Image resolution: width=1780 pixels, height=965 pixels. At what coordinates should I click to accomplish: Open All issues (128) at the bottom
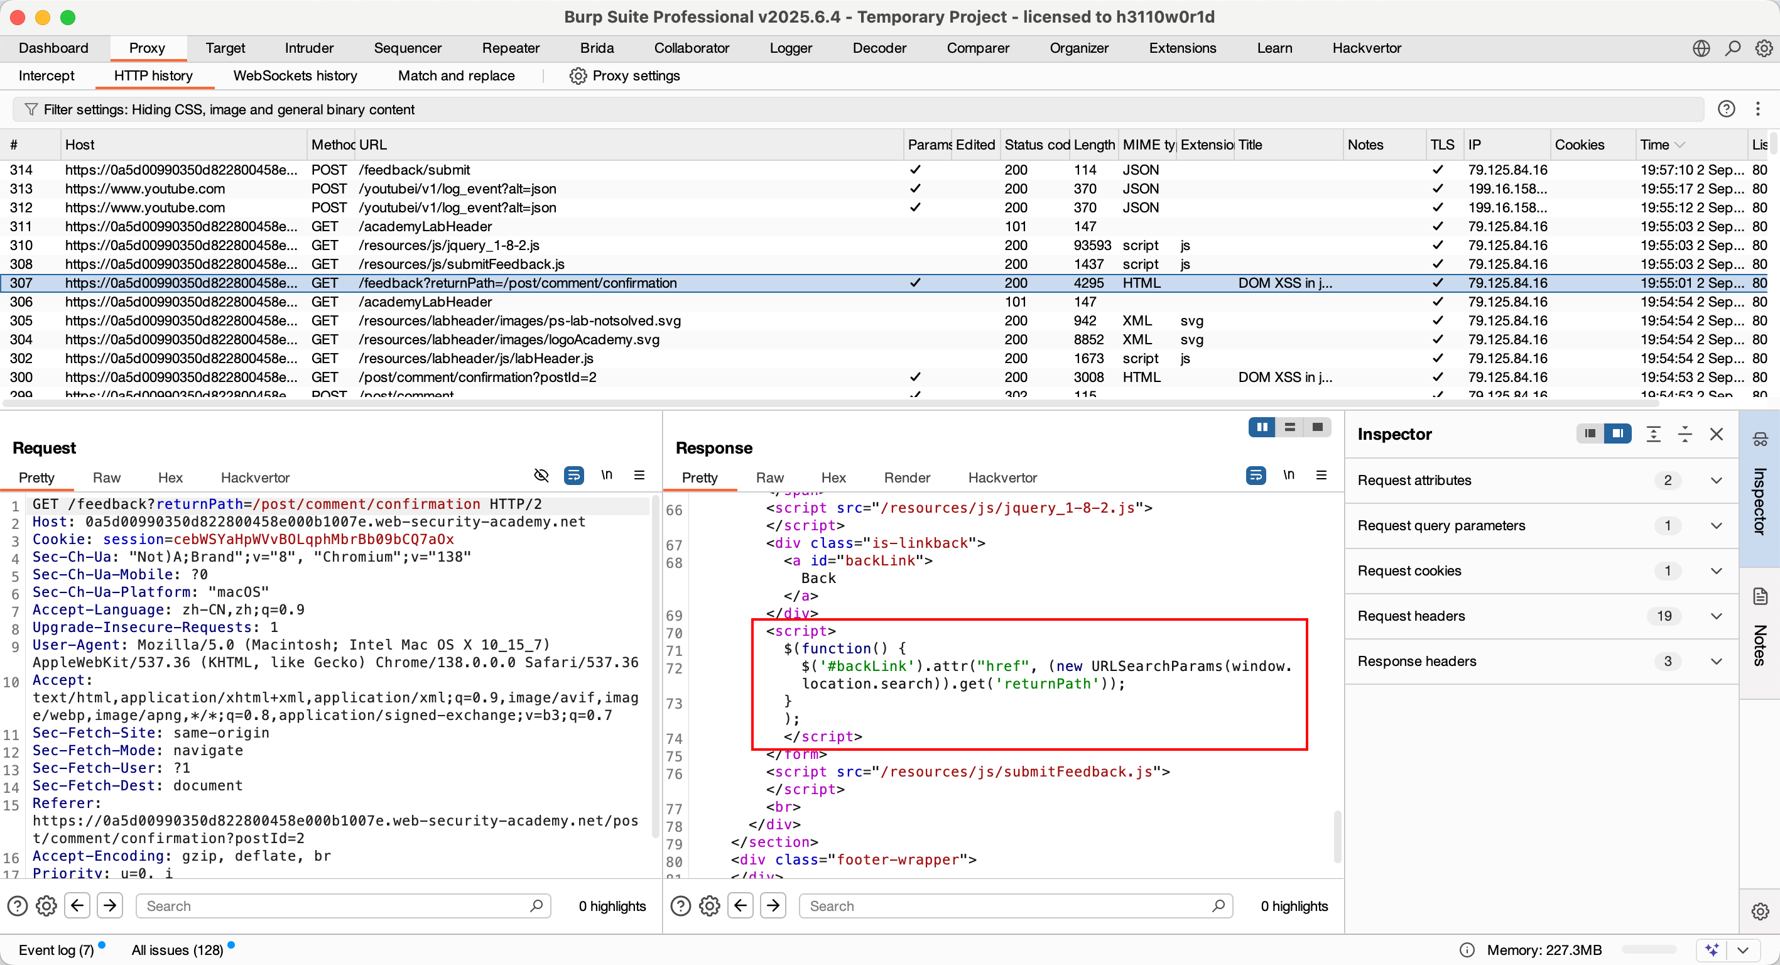pos(176,949)
